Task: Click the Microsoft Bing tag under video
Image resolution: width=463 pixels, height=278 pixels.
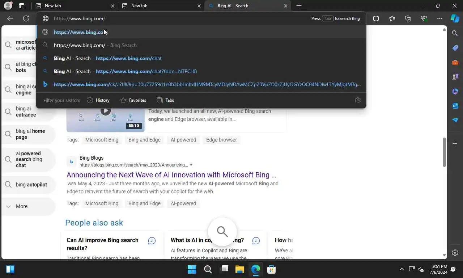Action: [x=102, y=140]
